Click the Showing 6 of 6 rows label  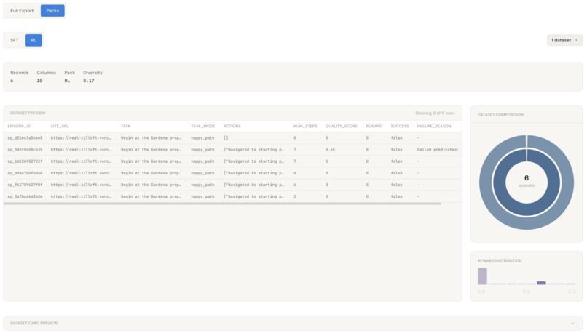(x=435, y=113)
